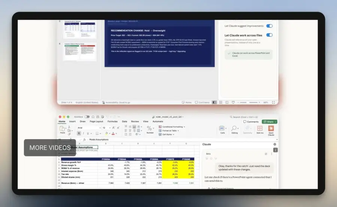Toggle Italic formatting in Excel ribbon
The image size is (337, 207).
(x=84, y=133)
